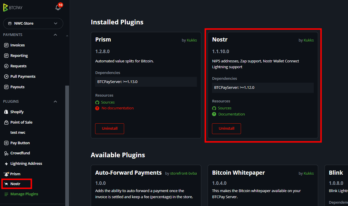Viewport: 348px width, 206px height.
Task: Click the Installed Plugins heading
Action: click(x=117, y=22)
